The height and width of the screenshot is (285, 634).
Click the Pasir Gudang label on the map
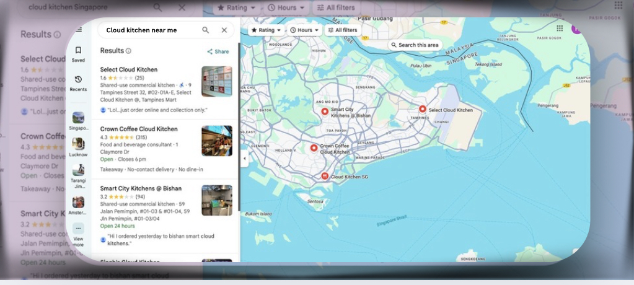coord(375,19)
